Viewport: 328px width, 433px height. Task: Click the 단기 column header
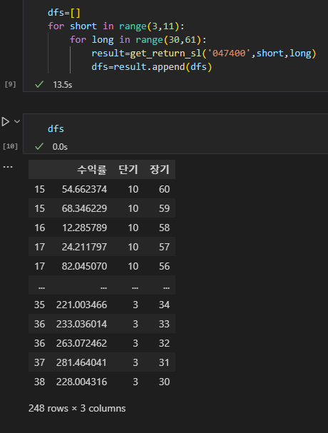click(x=128, y=169)
